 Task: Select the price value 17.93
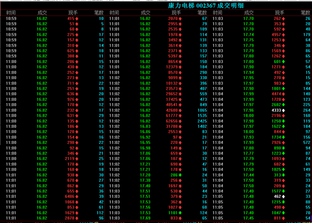[249, 137]
